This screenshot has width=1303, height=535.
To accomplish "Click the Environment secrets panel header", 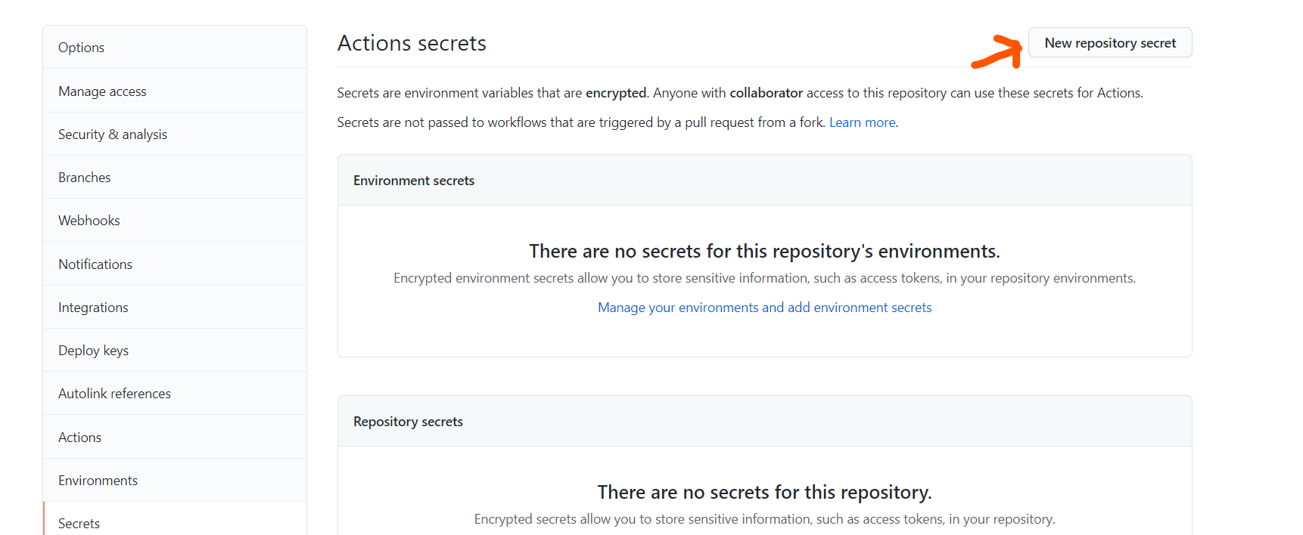I will pos(414,181).
